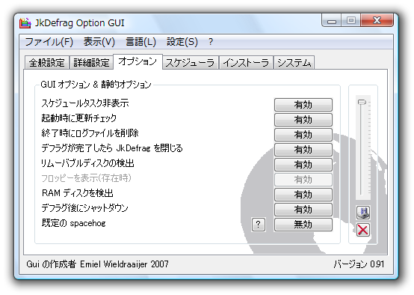Switch to the インストーラ tab

coord(246,63)
